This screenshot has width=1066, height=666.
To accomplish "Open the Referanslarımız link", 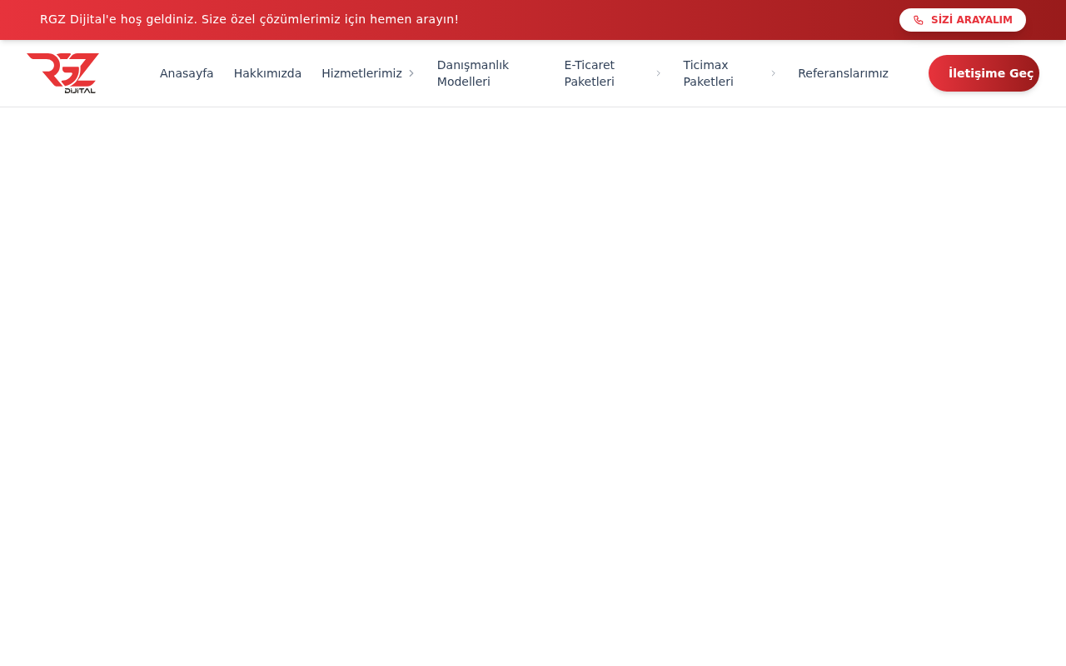I will [x=843, y=73].
